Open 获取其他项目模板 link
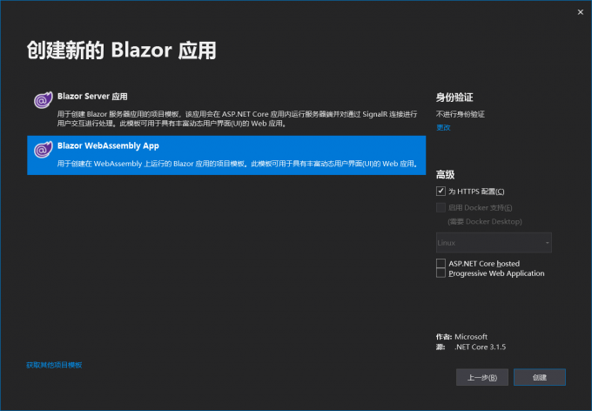 point(54,365)
